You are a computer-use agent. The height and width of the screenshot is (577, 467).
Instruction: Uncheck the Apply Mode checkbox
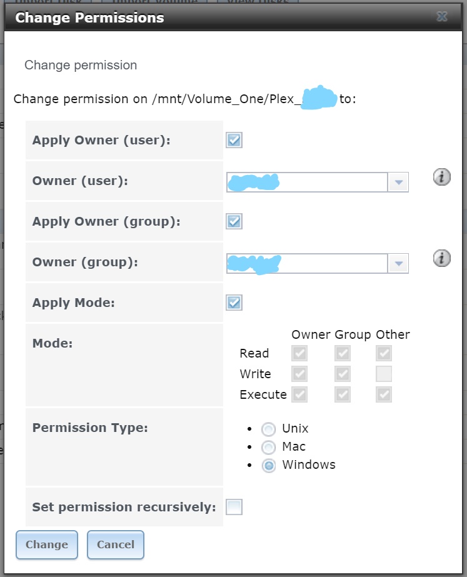pos(234,303)
